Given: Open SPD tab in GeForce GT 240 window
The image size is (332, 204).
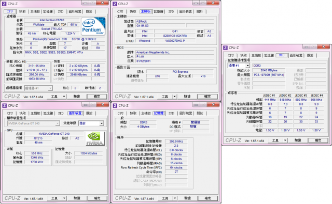Looking at the screenshot, I should tap(61, 113).
